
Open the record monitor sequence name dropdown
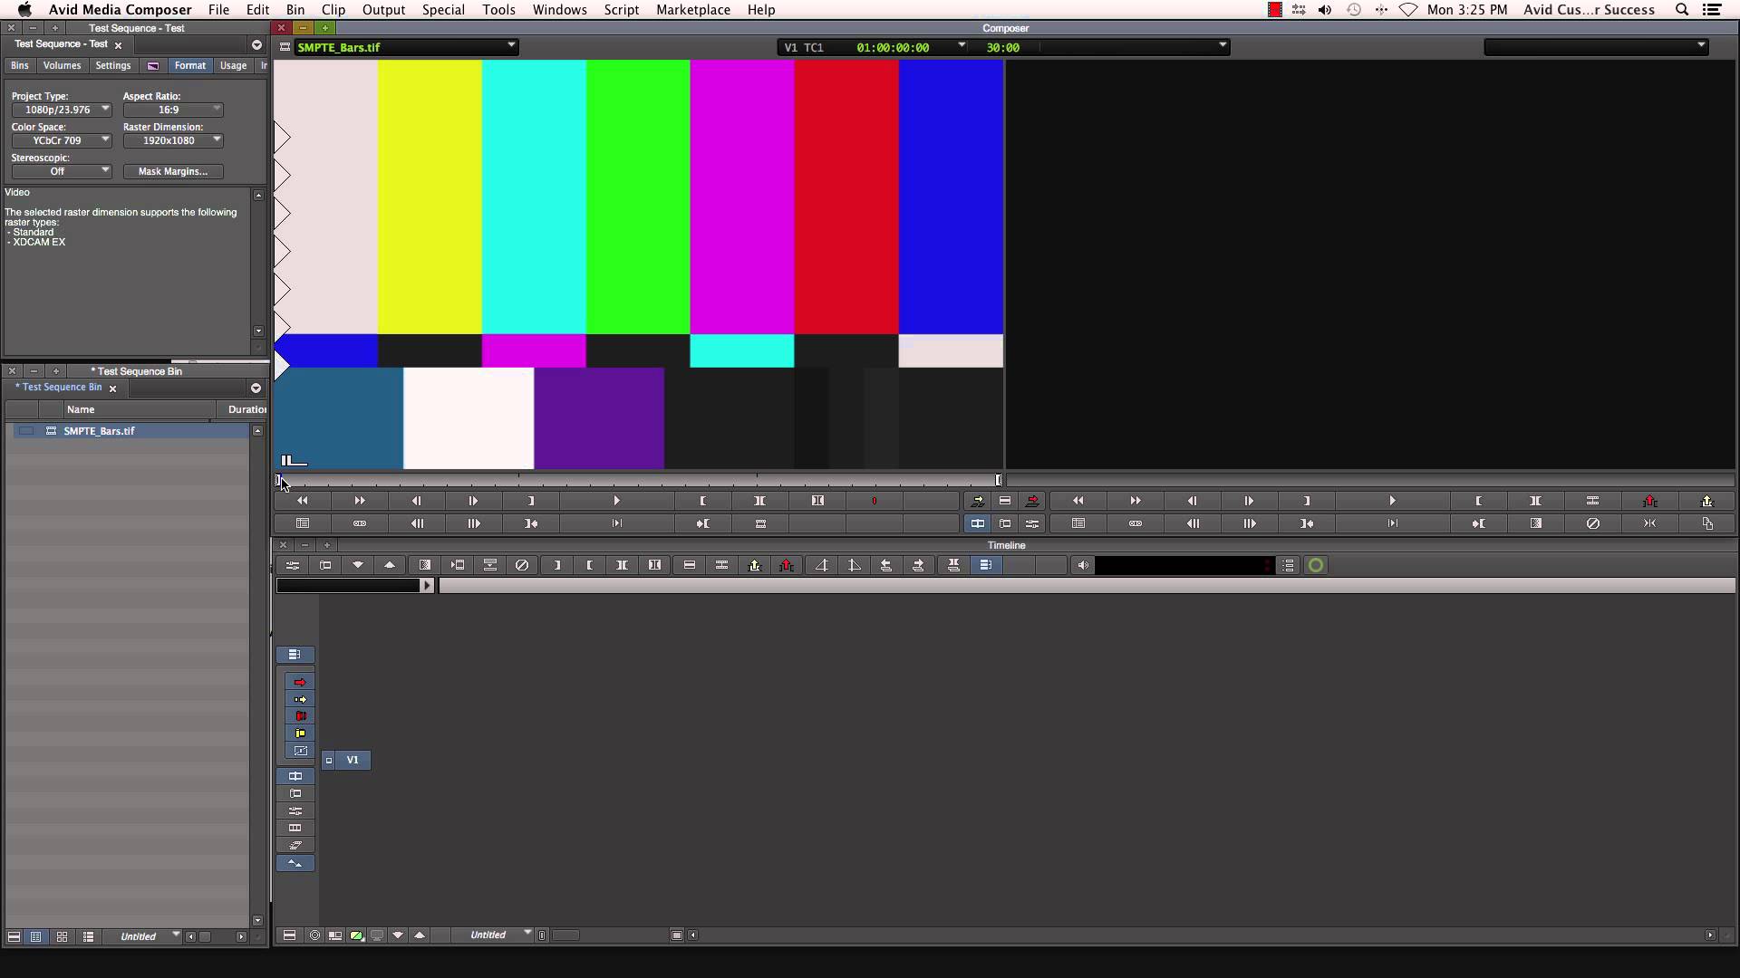click(1596, 46)
